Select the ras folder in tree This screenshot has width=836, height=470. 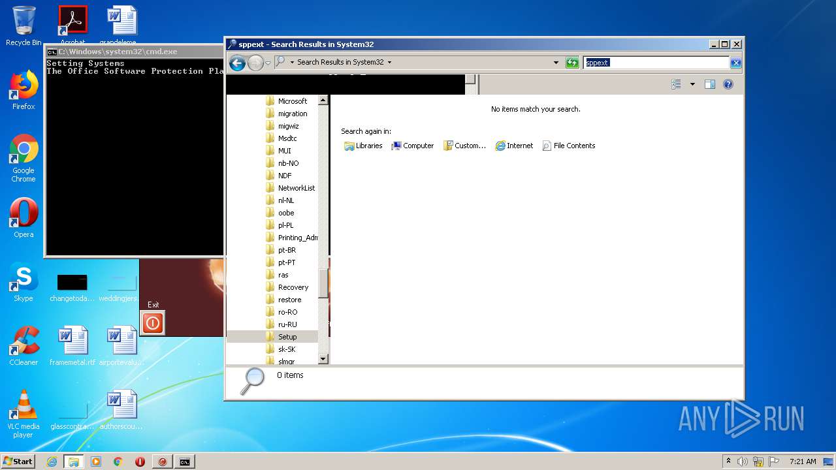277,275
